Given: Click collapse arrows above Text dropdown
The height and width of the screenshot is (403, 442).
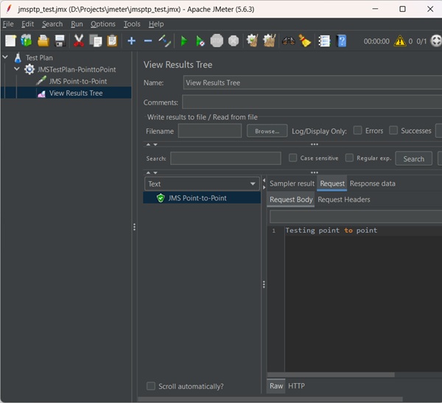Looking at the screenshot, I should [152, 172].
